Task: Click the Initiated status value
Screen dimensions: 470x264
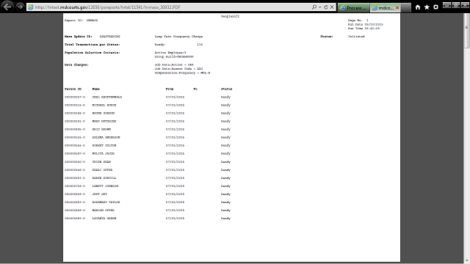Action: [x=356, y=37]
